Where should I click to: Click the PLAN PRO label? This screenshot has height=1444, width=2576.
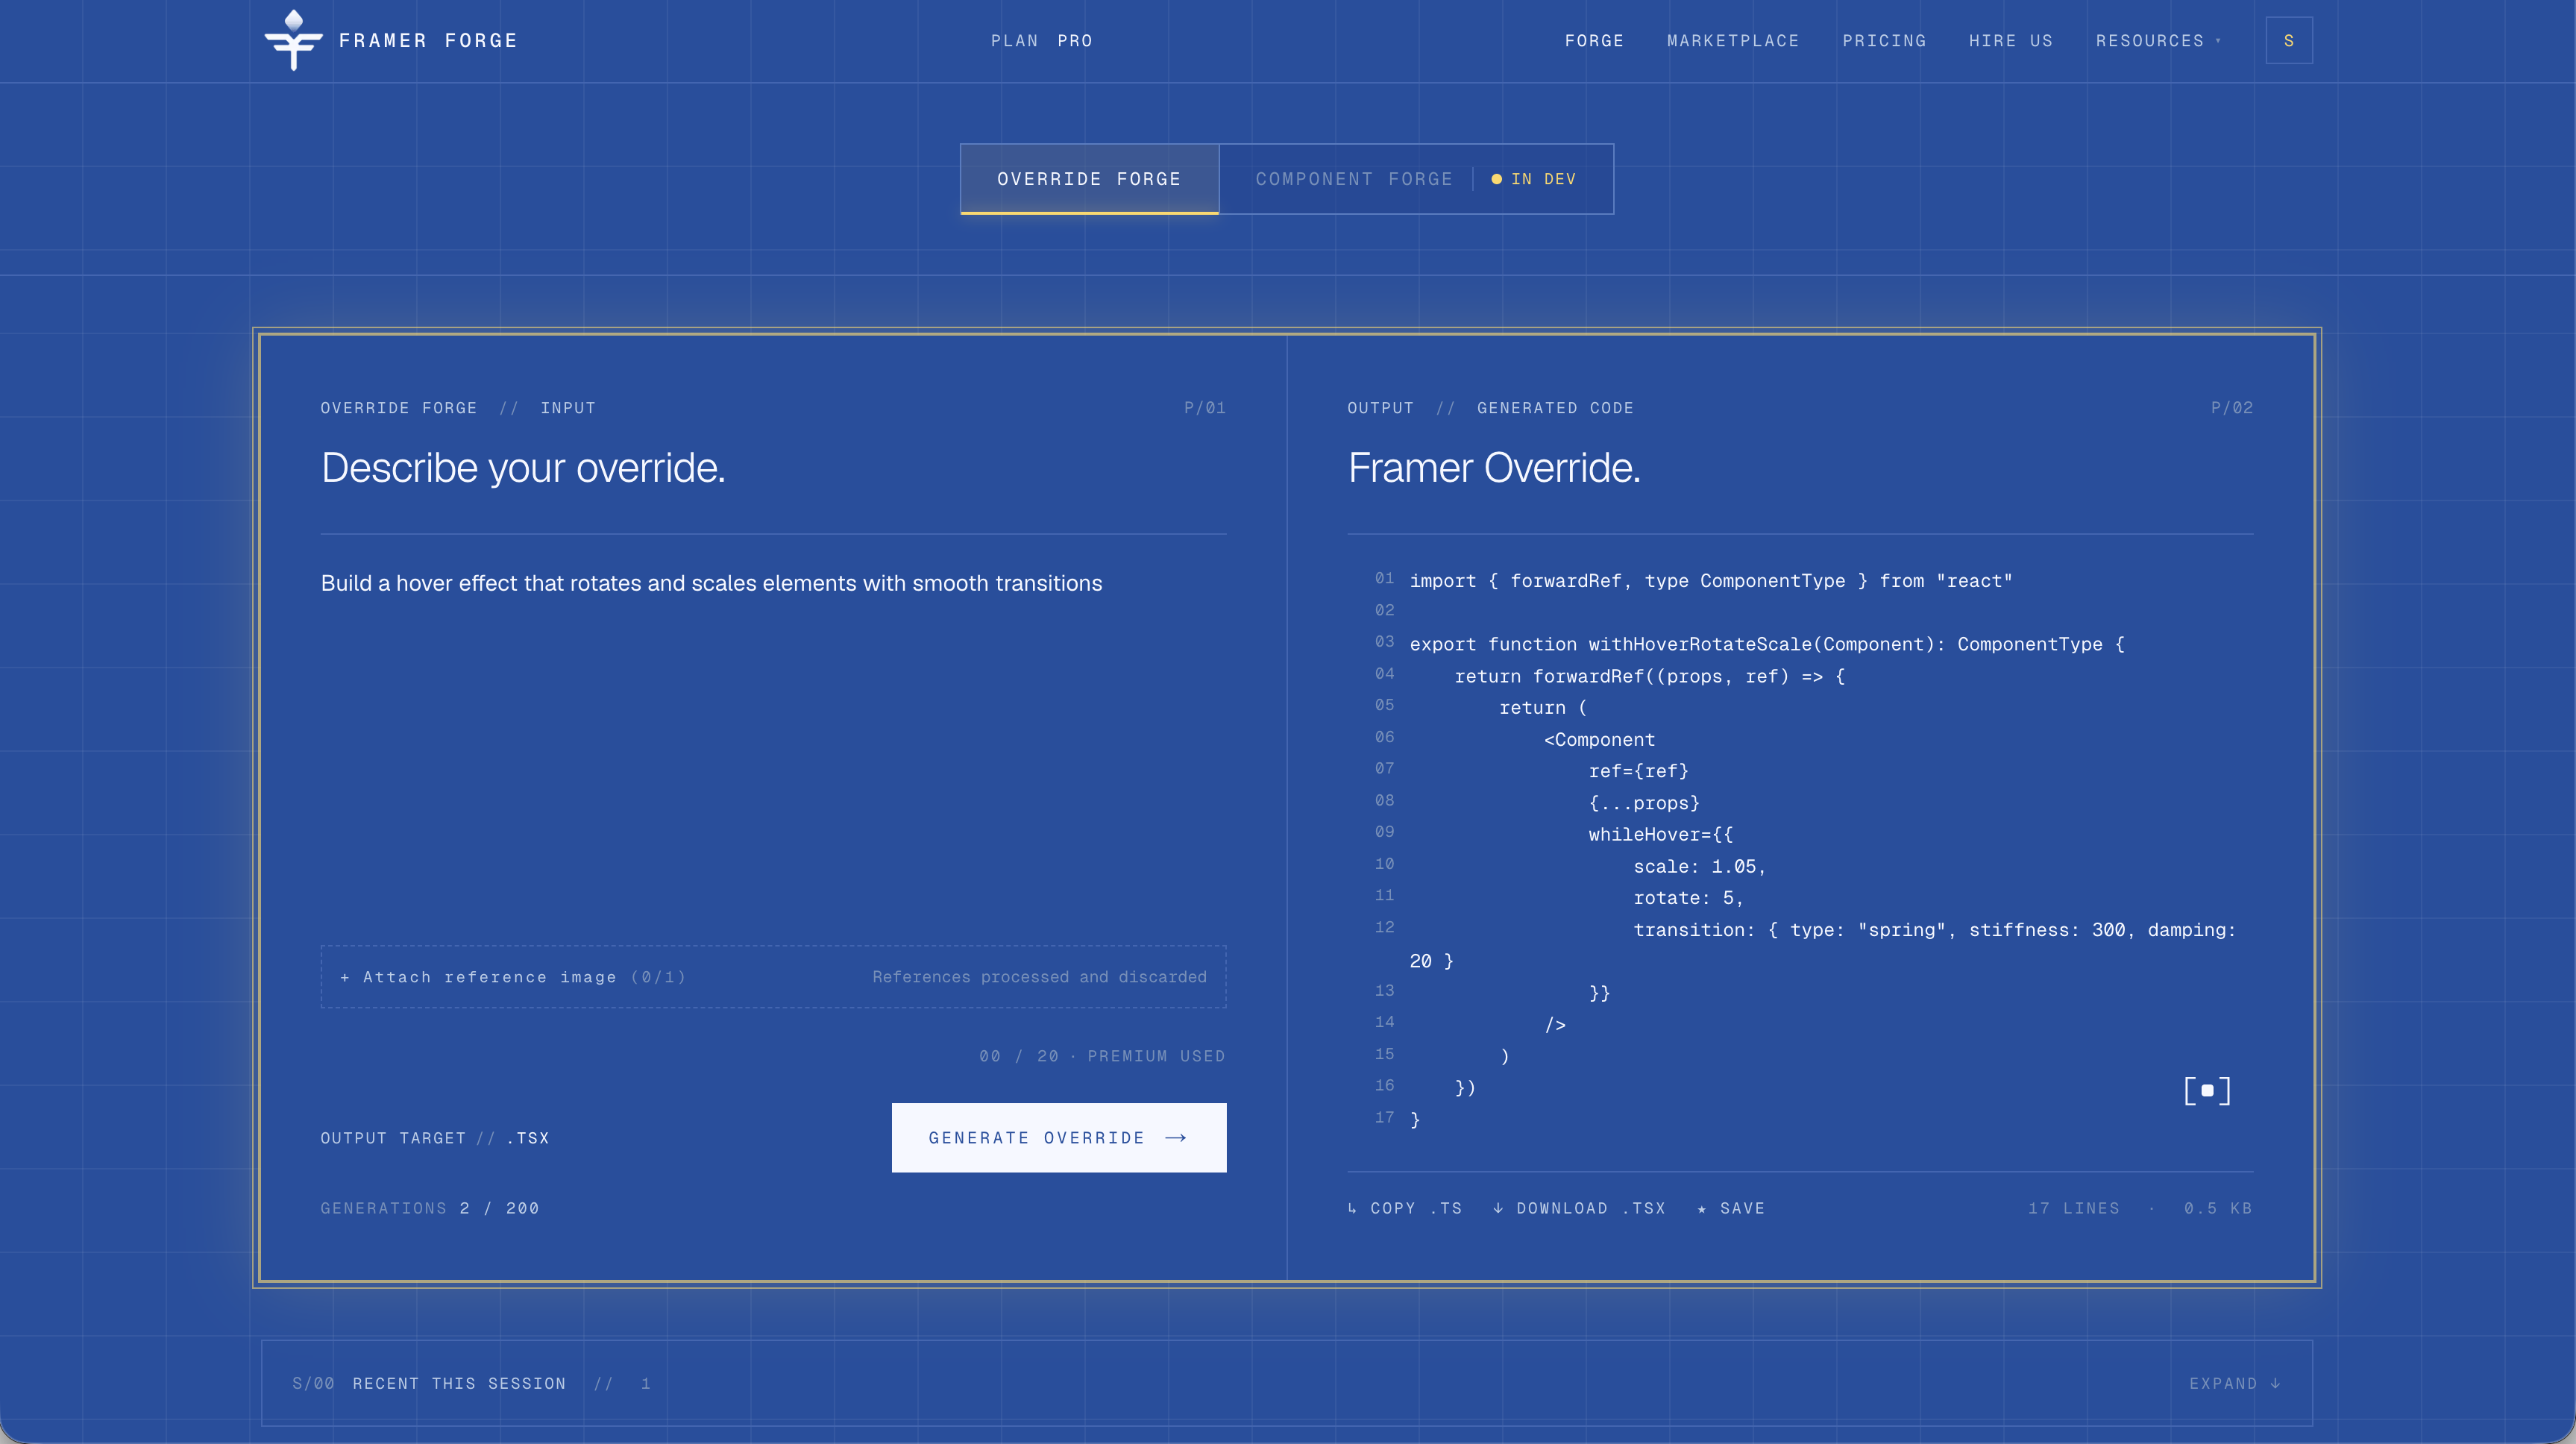click(1041, 41)
